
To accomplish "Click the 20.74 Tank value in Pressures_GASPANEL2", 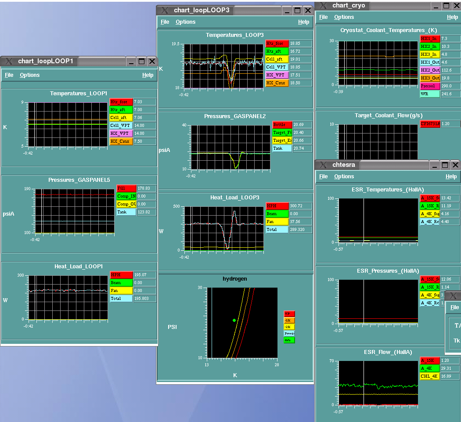I will pyautogui.click(x=302, y=148).
